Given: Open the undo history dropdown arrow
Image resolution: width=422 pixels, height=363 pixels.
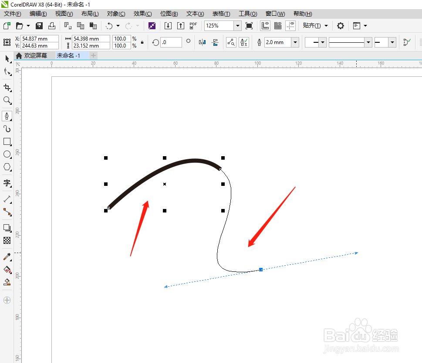Looking at the screenshot, I should pyautogui.click(x=118, y=26).
